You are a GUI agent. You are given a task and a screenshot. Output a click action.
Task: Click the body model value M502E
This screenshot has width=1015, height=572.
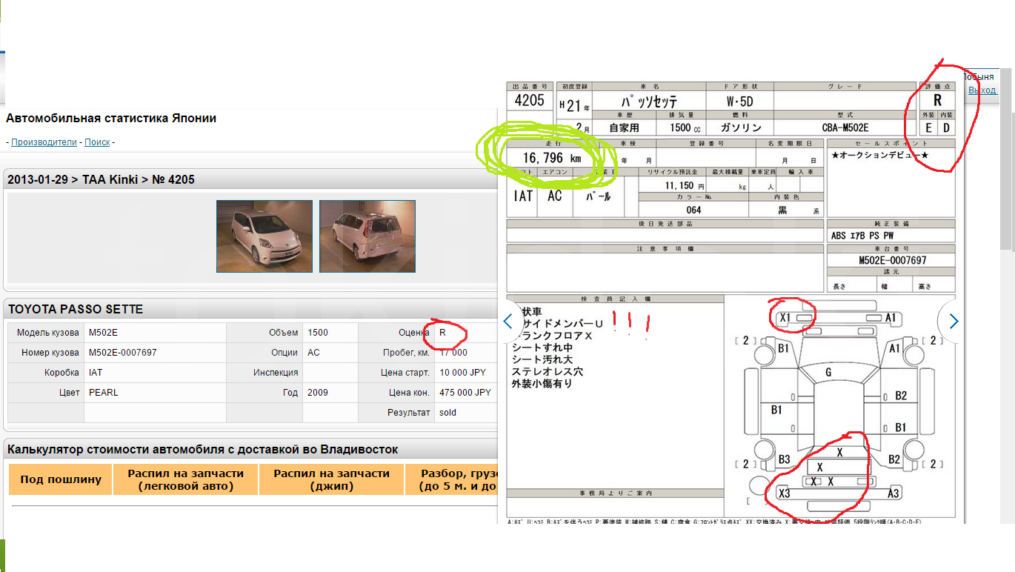click(102, 333)
